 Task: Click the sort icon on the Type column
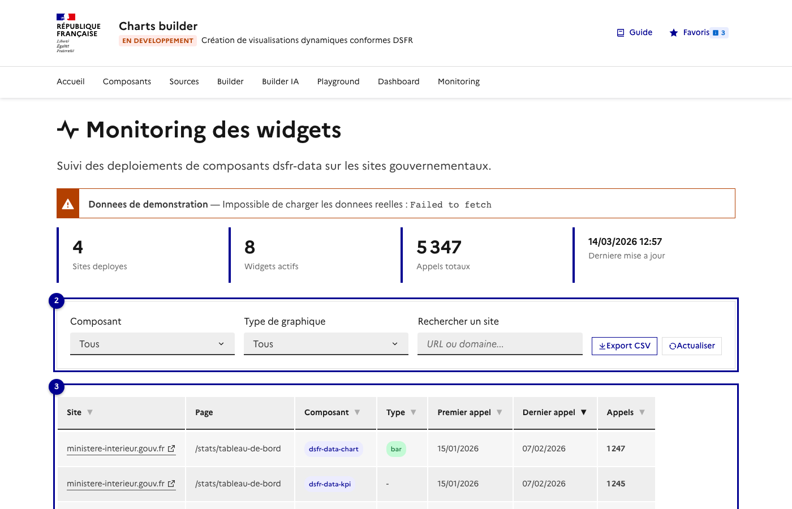(x=415, y=412)
